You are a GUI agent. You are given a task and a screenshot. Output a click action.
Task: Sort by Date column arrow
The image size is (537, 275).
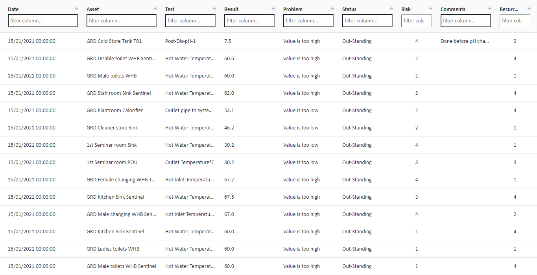coord(76,8)
